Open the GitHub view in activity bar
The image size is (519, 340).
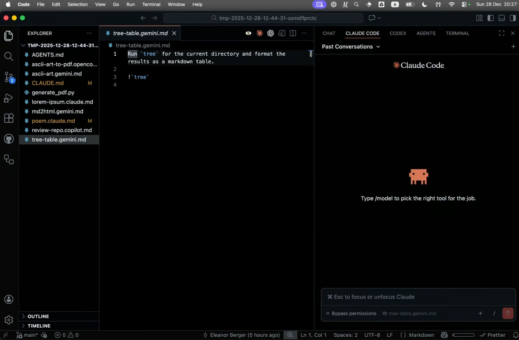[9, 139]
